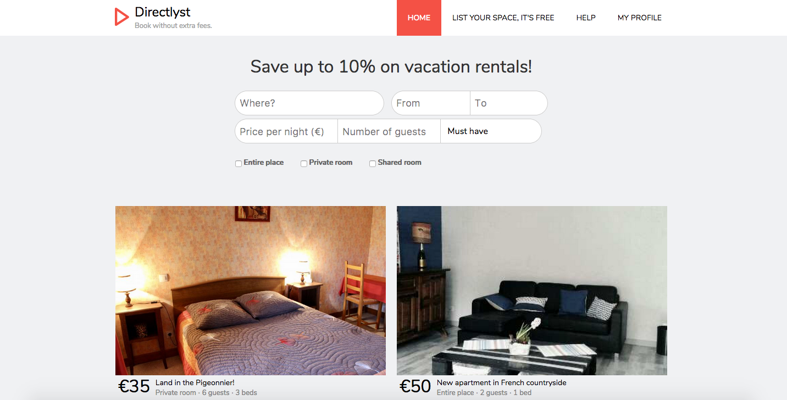
Task: Open the Pigeonnier bedroom photo listing
Action: point(251,291)
